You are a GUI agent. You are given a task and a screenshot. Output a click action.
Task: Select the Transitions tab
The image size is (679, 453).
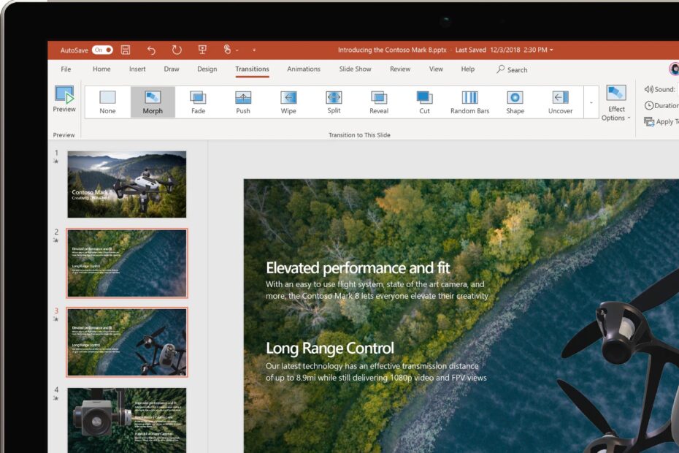coord(252,69)
